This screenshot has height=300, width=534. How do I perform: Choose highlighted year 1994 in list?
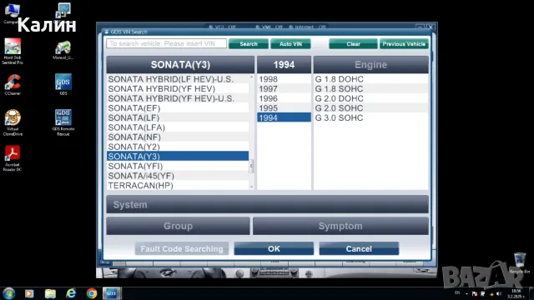[x=284, y=117]
